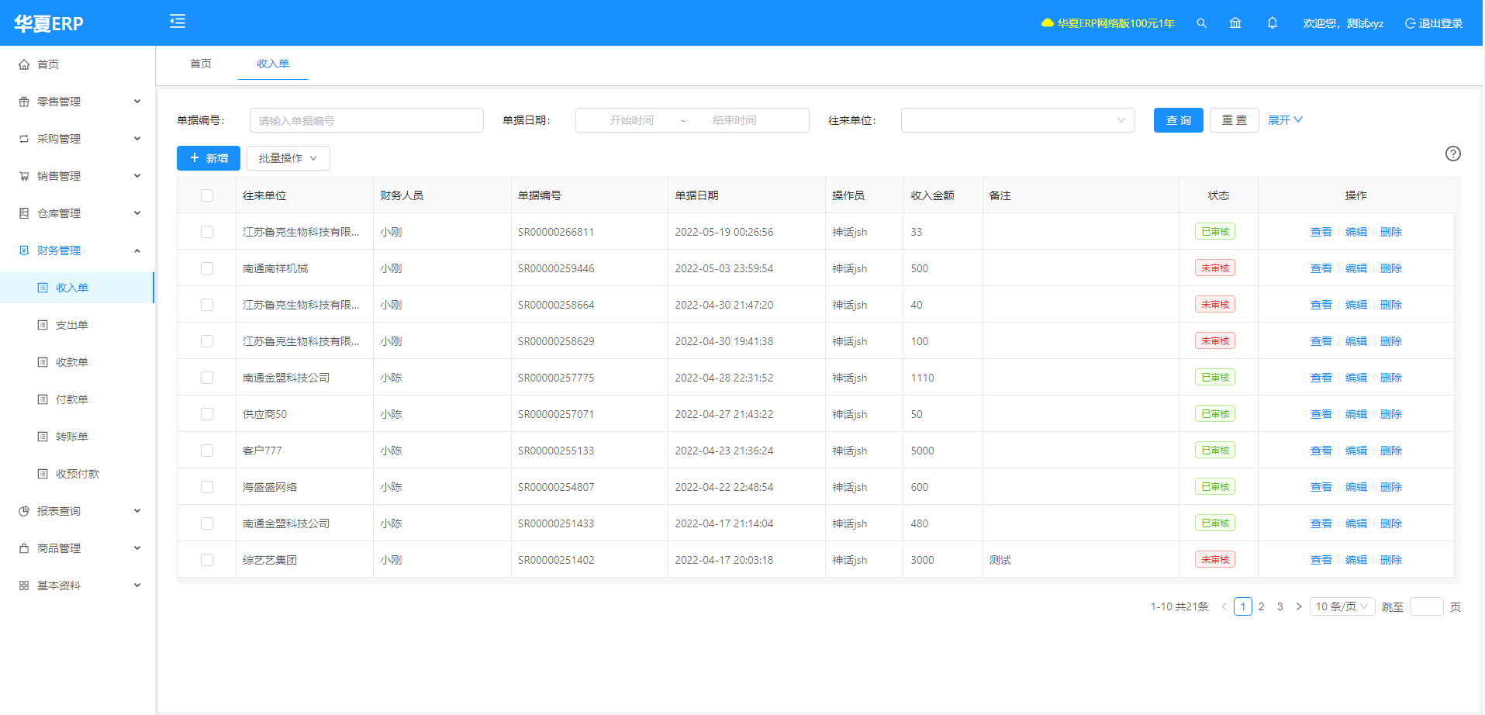1485x715 pixels.
Task: Click the 付款单 document icon
Action: tap(43, 399)
